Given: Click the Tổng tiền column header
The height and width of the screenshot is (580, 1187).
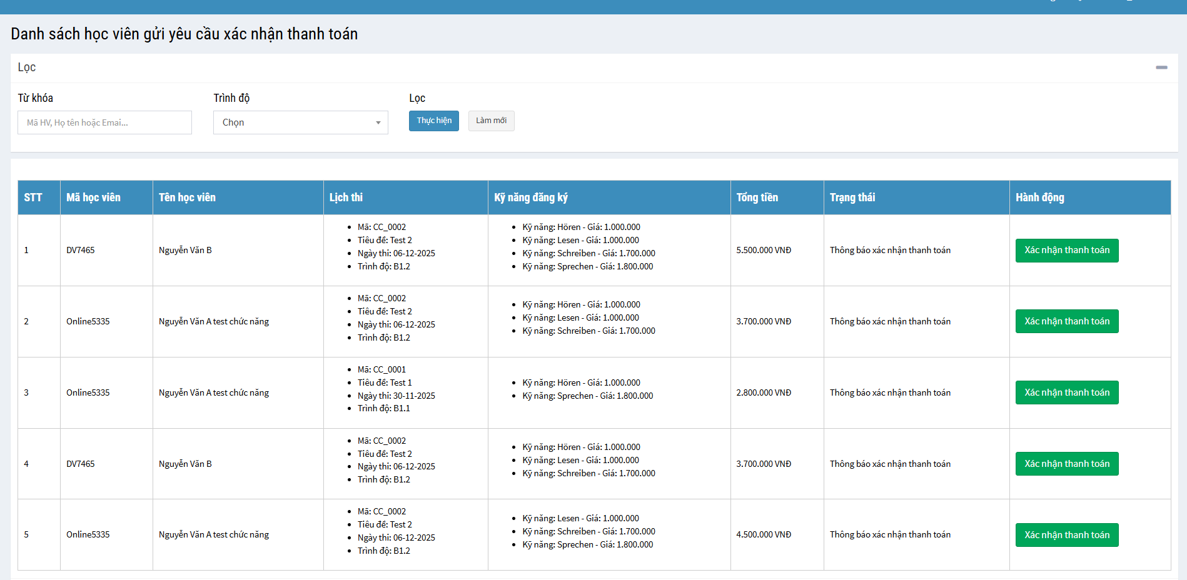Looking at the screenshot, I should pos(757,197).
